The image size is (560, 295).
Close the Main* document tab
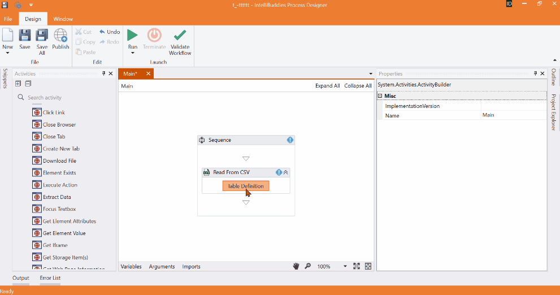(x=148, y=73)
